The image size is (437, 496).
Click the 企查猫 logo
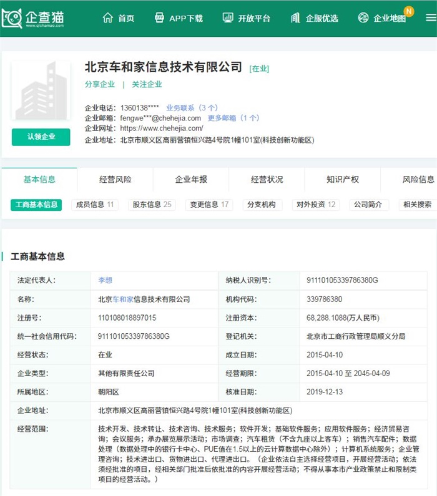pos(33,18)
